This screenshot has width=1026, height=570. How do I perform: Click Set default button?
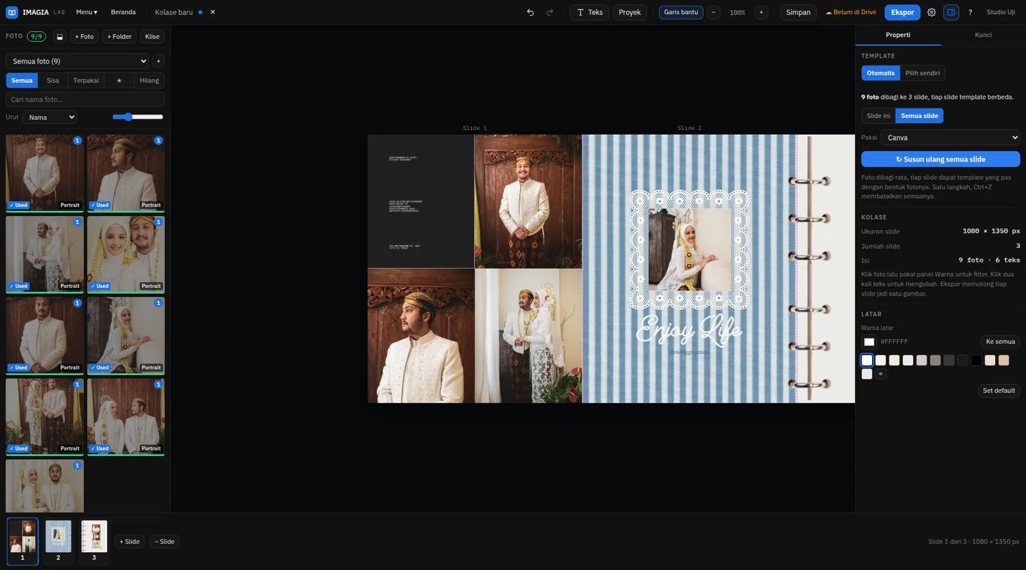tap(999, 390)
